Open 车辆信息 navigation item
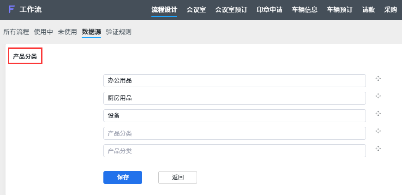The image size is (402, 195). coord(305,10)
